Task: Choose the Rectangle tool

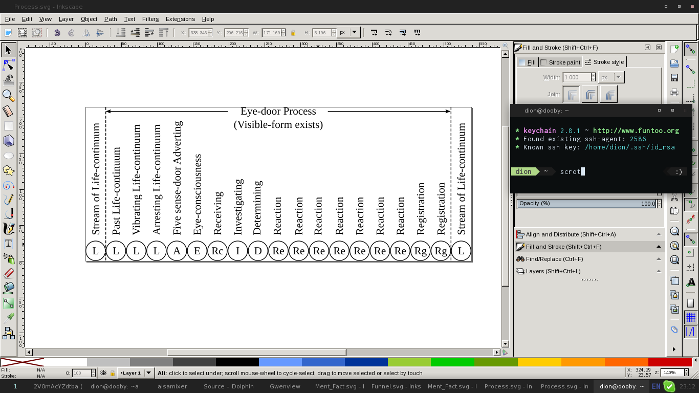Action: 8,125
